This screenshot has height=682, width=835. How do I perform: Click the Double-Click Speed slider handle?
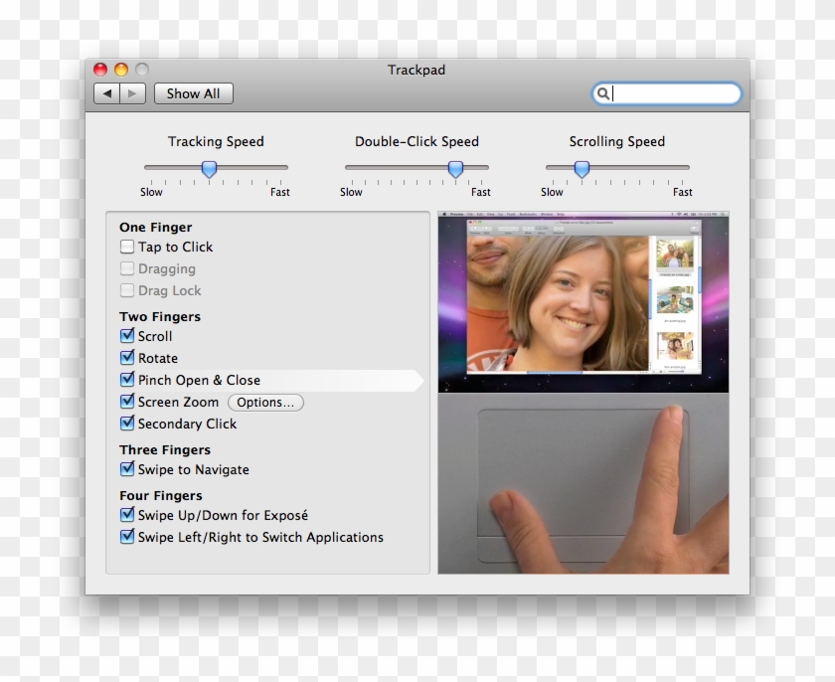(455, 169)
